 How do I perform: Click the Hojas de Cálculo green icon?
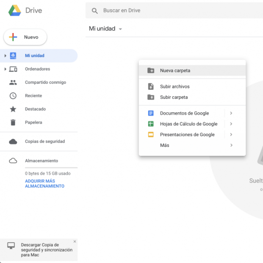150,124
